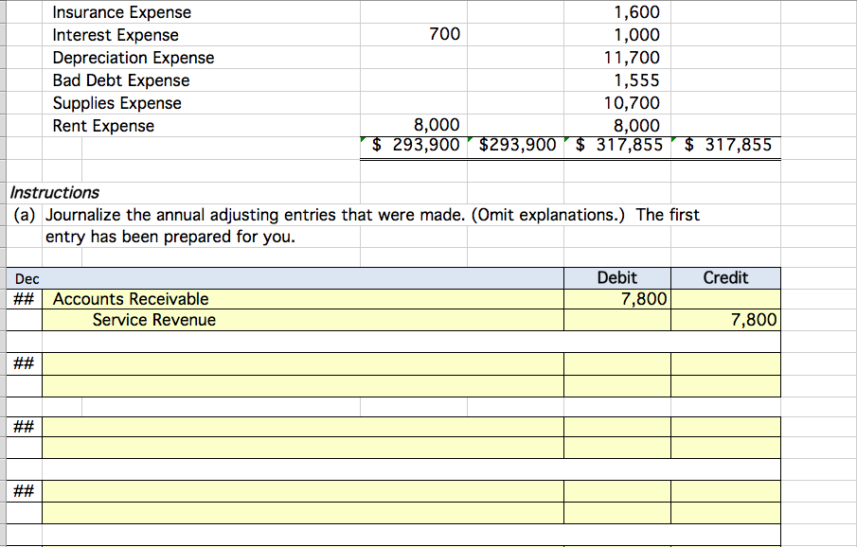This screenshot has width=857, height=547.
Task: Click the Instructions heading text
Action: point(53,191)
